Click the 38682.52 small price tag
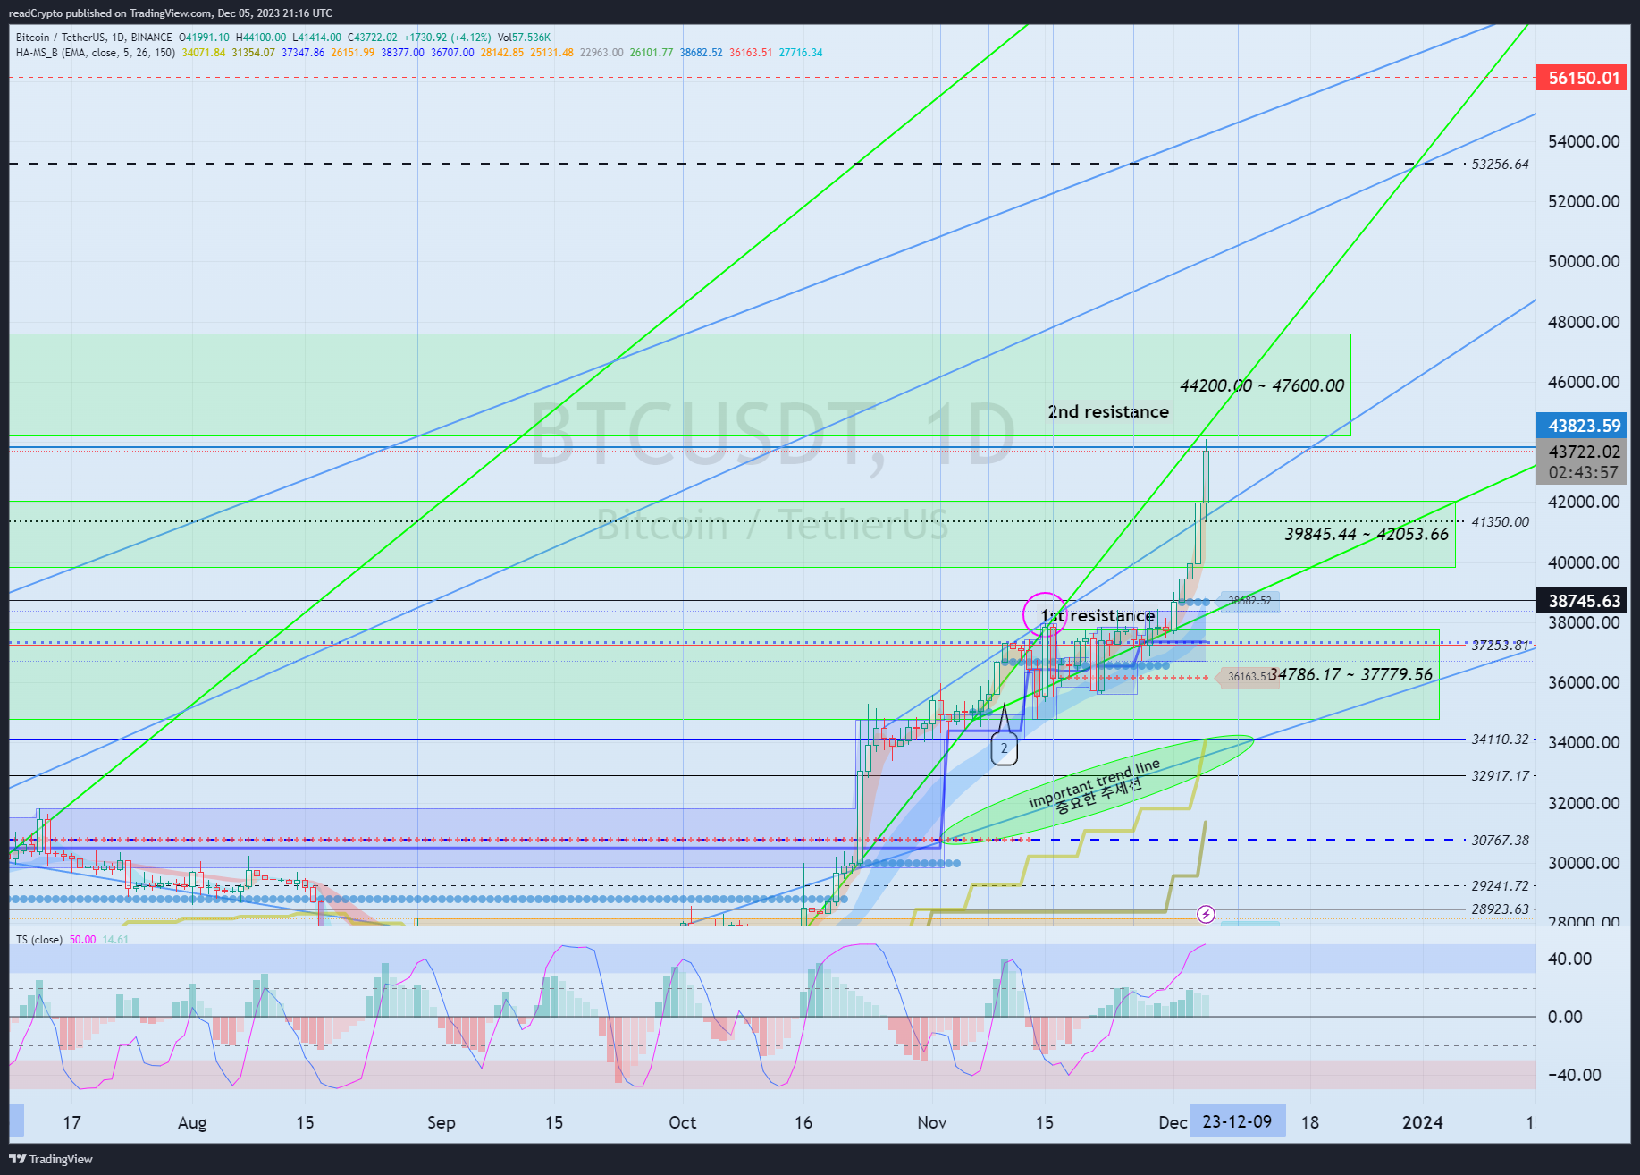 (x=1249, y=601)
